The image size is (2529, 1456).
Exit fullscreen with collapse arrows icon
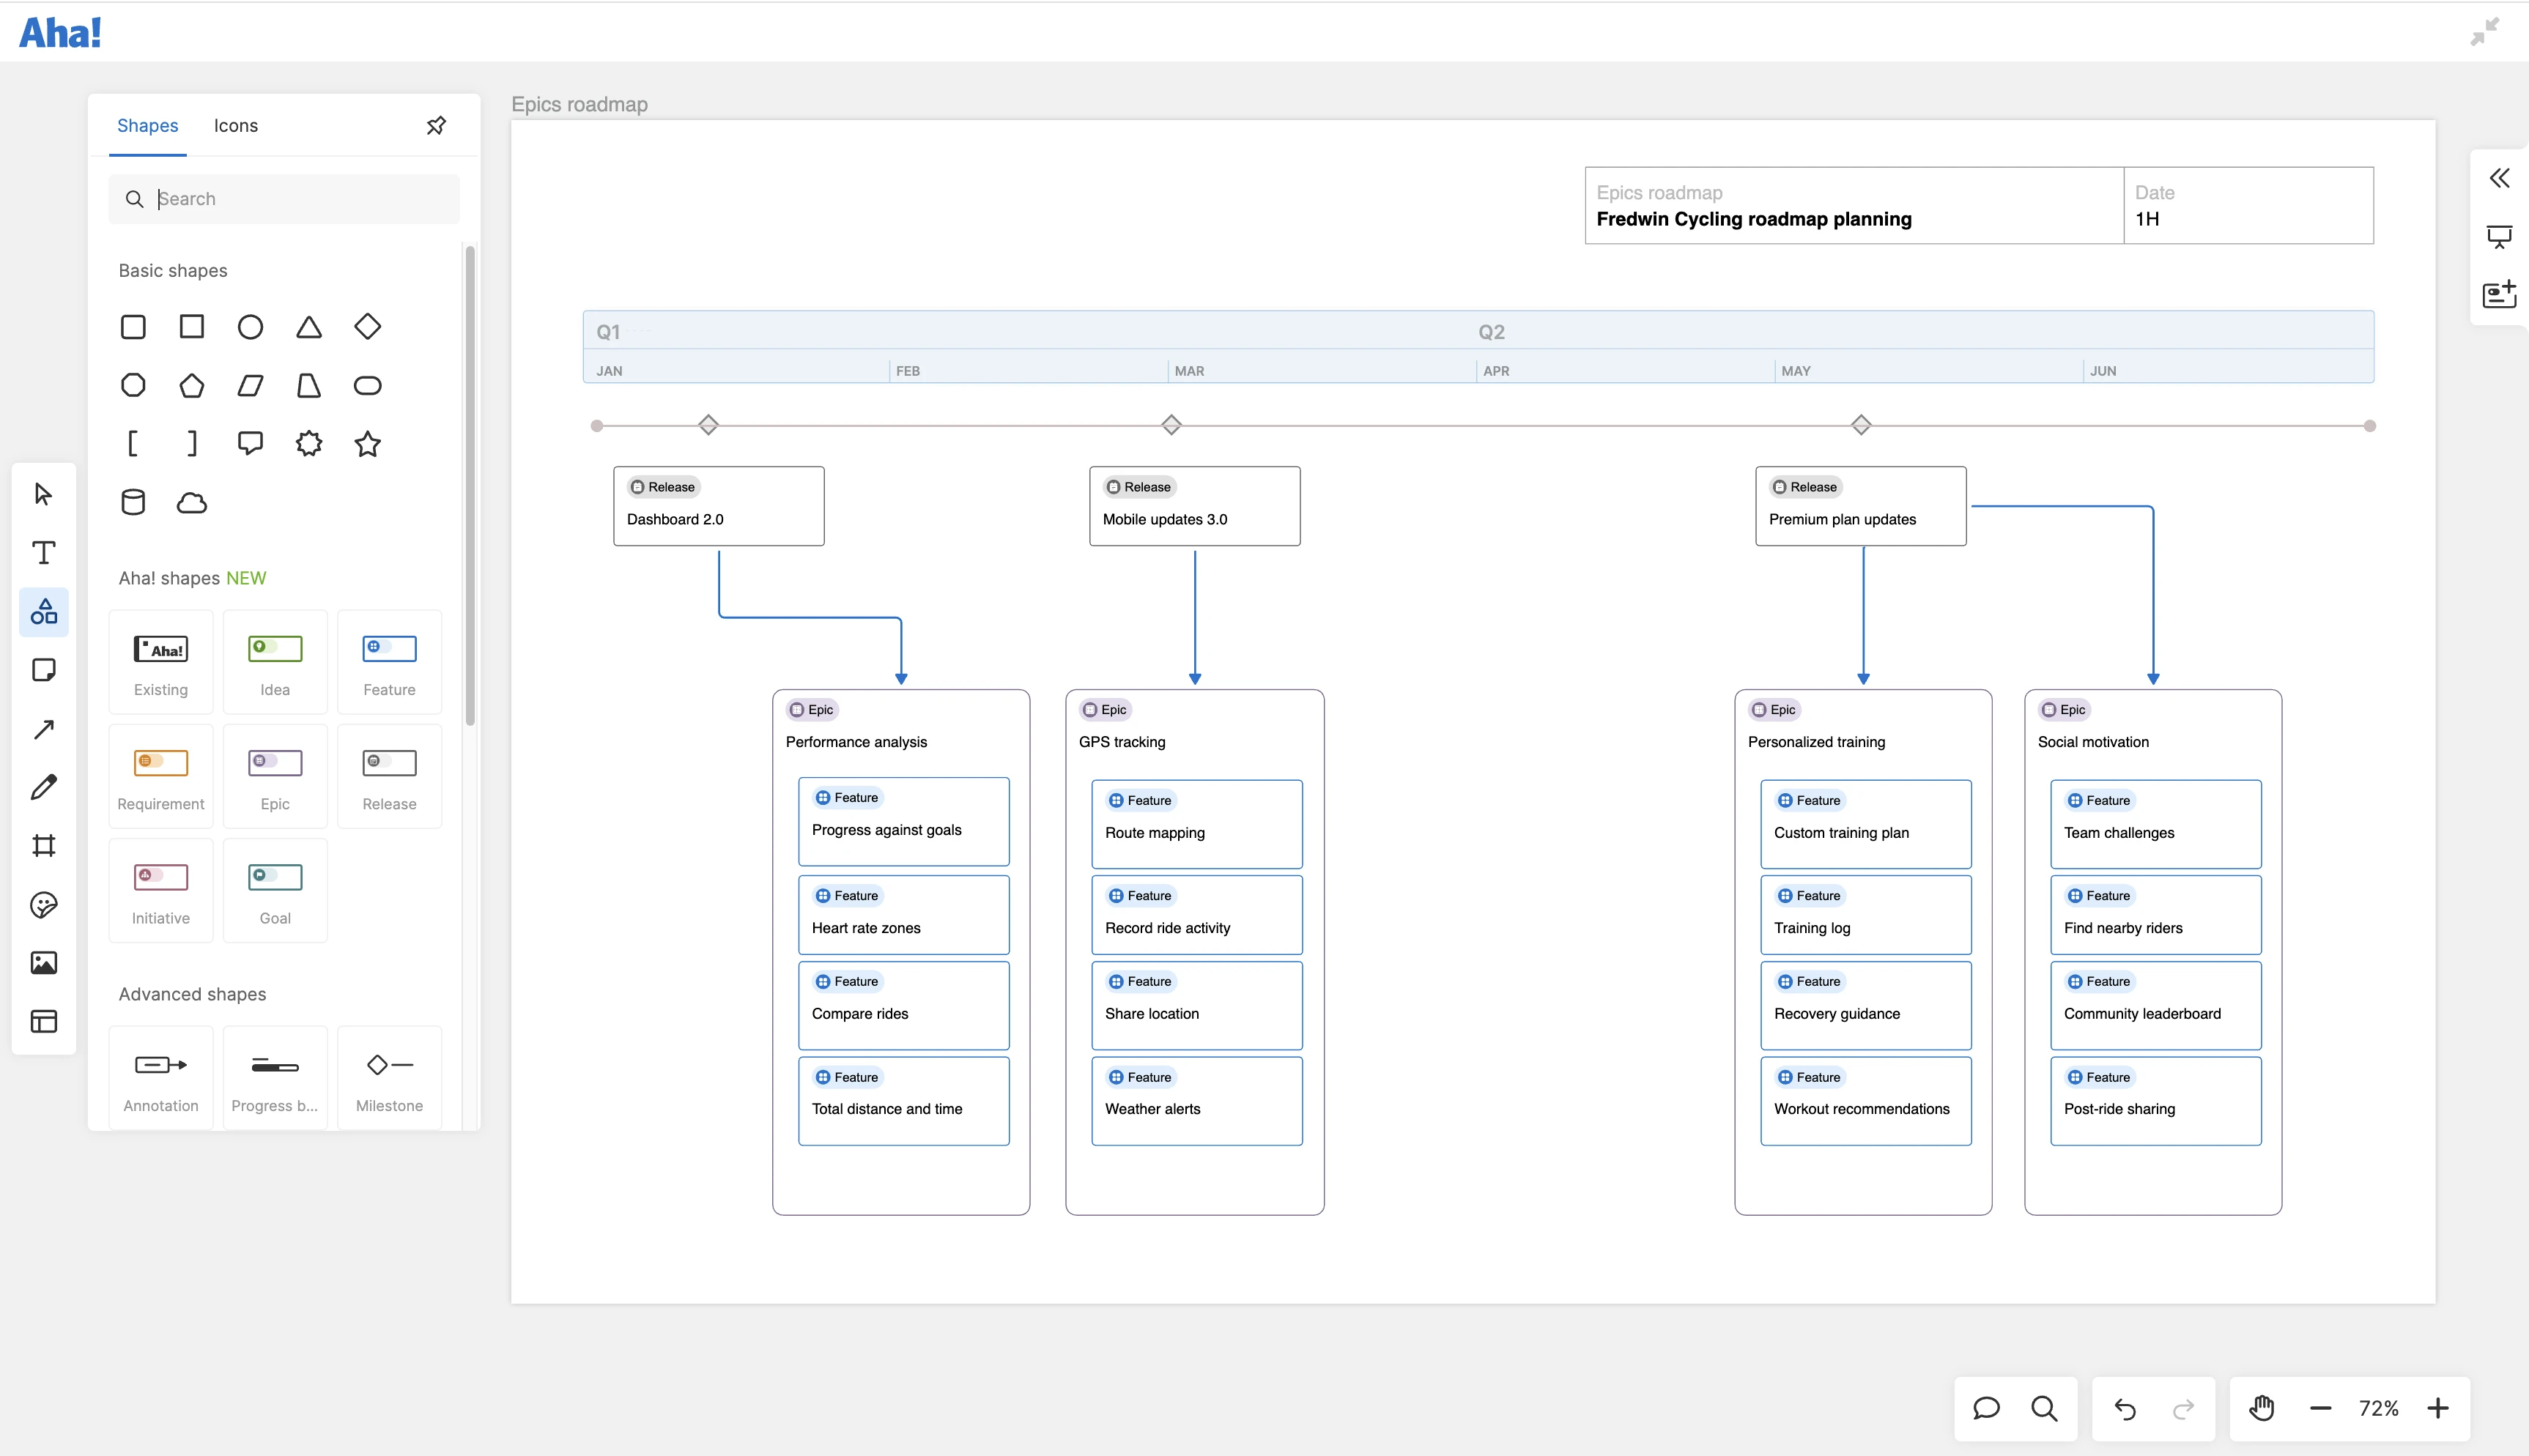tap(2484, 32)
